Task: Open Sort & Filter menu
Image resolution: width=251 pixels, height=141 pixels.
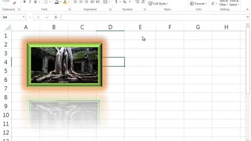Action: pyautogui.click(x=224, y=3)
